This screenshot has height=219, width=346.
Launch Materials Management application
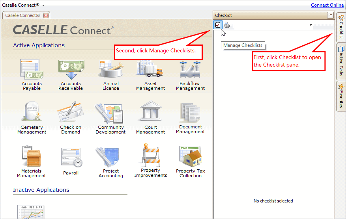pyautogui.click(x=31, y=161)
